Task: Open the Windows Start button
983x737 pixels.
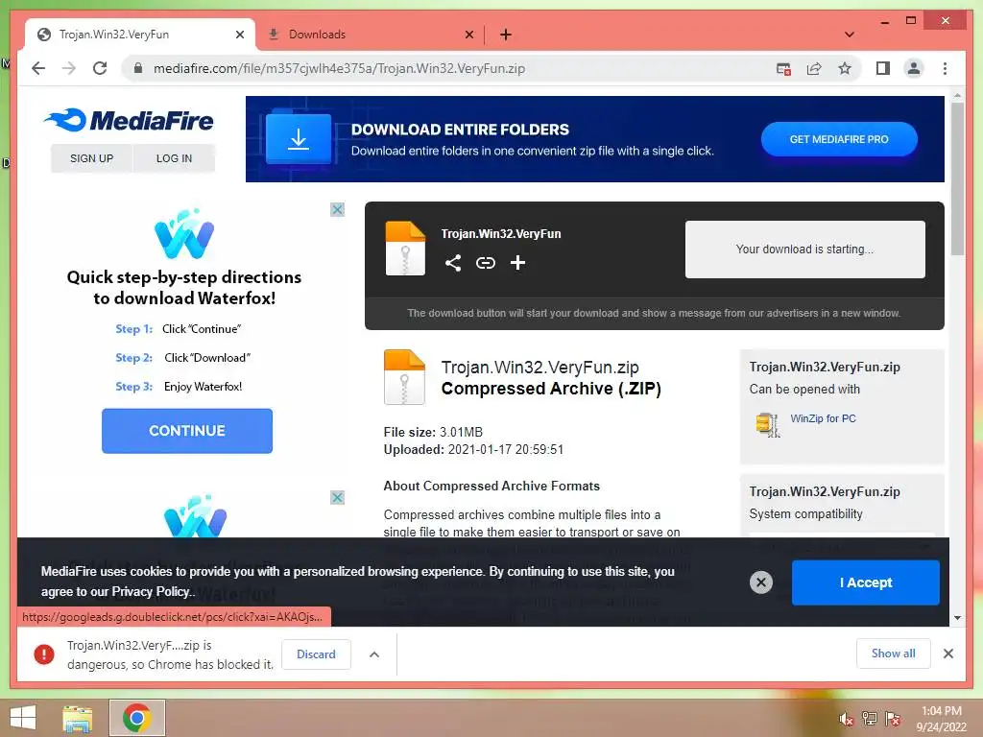Action: (23, 718)
